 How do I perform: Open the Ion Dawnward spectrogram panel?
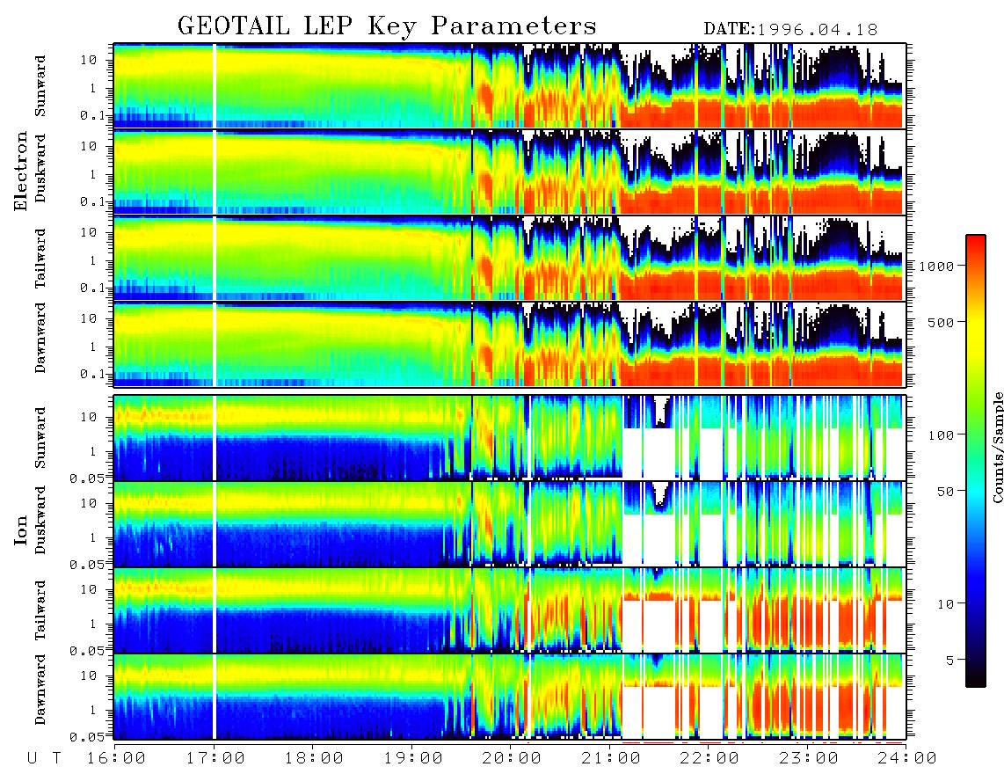pyautogui.click(x=510, y=697)
